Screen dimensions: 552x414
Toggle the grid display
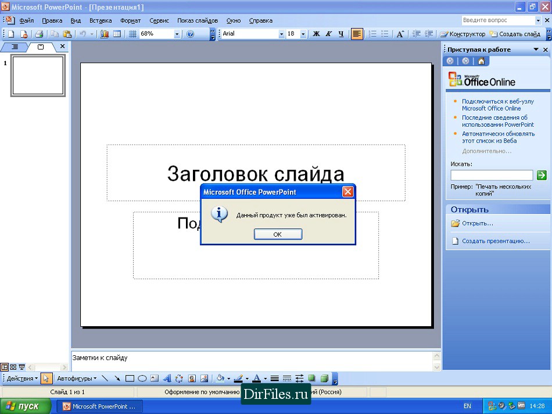(132, 34)
